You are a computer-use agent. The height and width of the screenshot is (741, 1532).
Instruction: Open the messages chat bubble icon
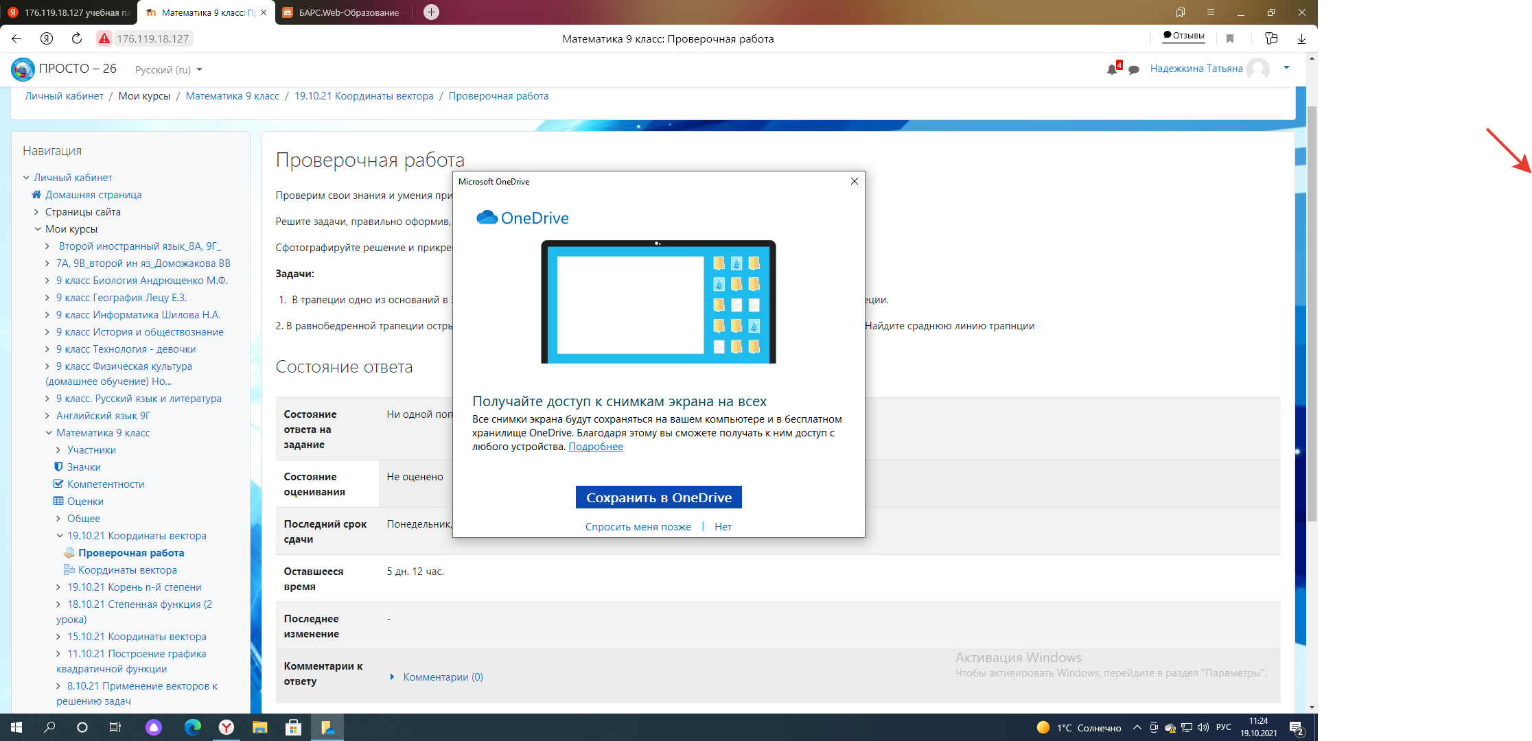[x=1134, y=69]
